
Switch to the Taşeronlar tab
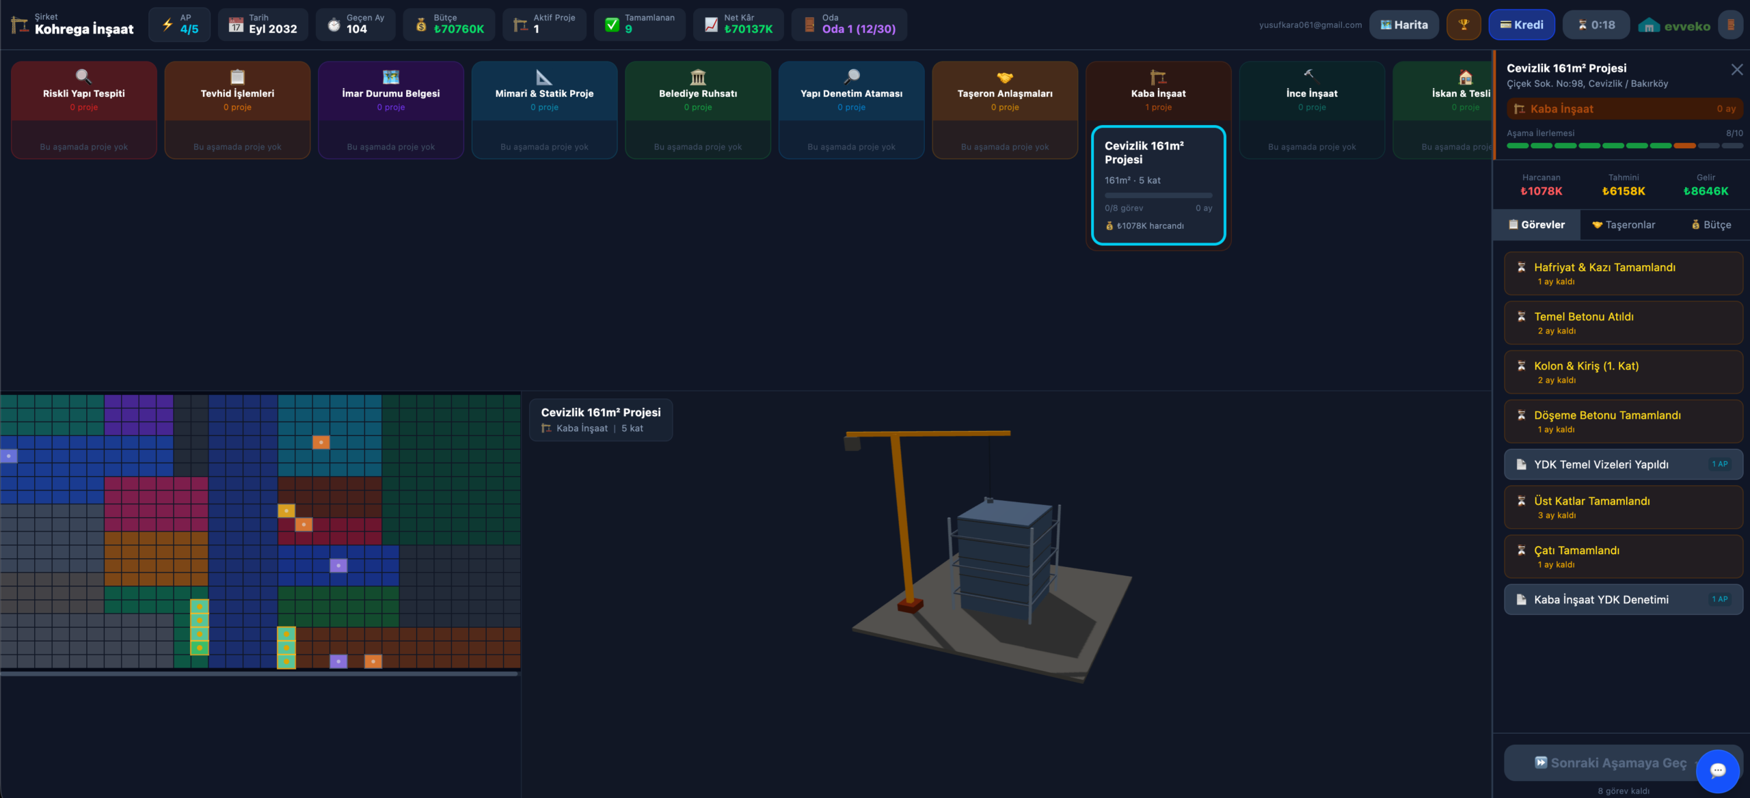(1623, 225)
